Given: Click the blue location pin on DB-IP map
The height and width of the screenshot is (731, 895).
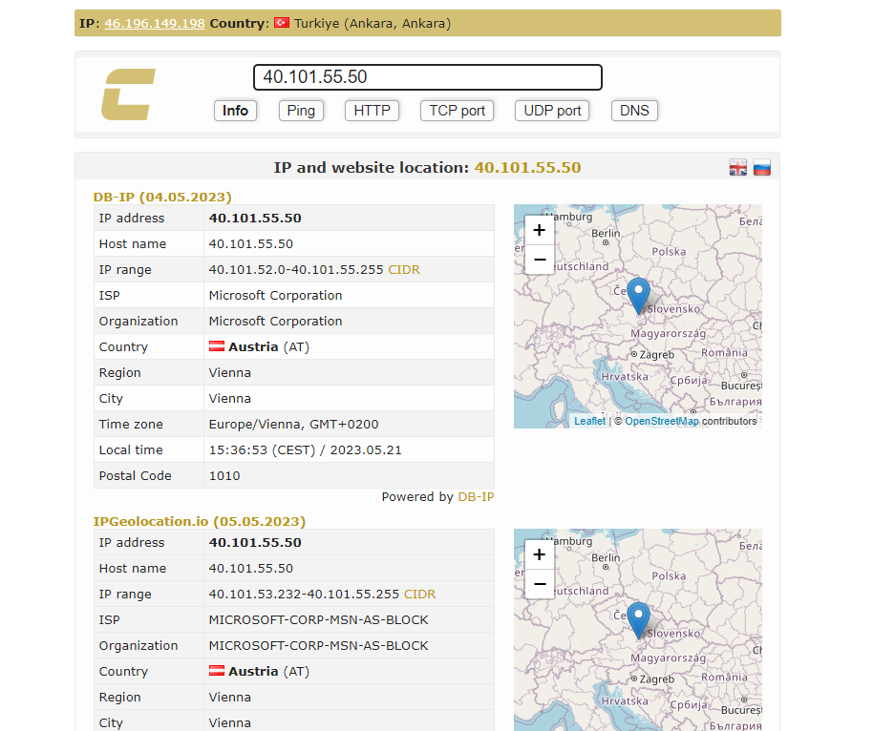Looking at the screenshot, I should click(x=639, y=296).
